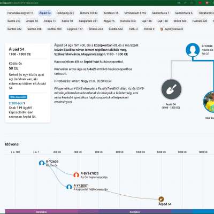Click the shovel icon for Árpád 54
Image resolution: width=214 pixels, height=214 pixels.
point(171,89)
